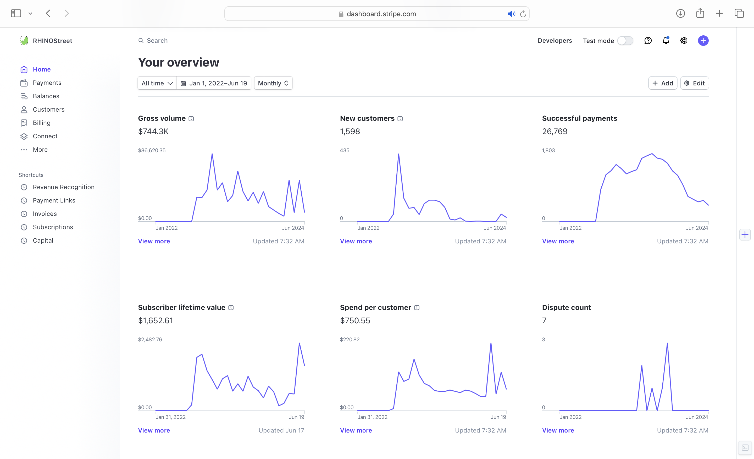Open Balances in sidebar
This screenshot has height=459, width=754.
pyautogui.click(x=46, y=96)
